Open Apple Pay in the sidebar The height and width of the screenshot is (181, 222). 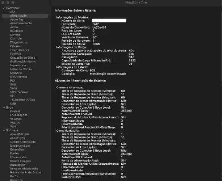click(17, 20)
